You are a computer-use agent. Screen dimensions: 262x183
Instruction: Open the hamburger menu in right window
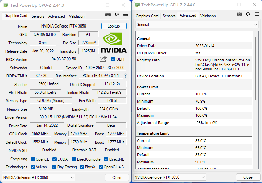257,14
